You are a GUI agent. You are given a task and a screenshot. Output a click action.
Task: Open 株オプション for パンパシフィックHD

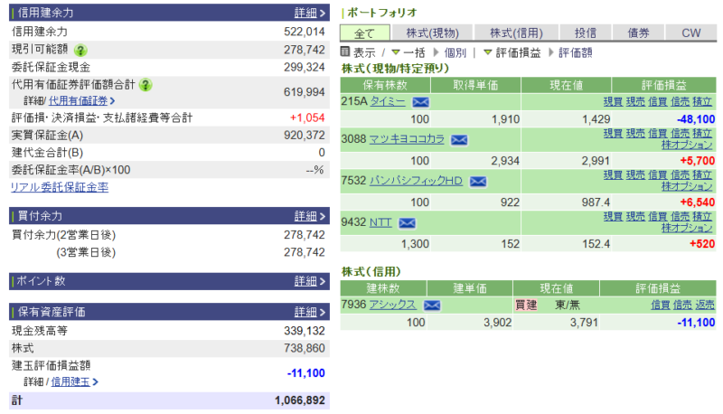(687, 187)
